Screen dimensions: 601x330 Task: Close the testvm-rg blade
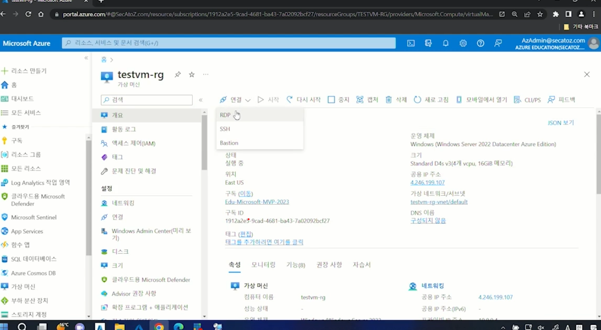(587, 75)
